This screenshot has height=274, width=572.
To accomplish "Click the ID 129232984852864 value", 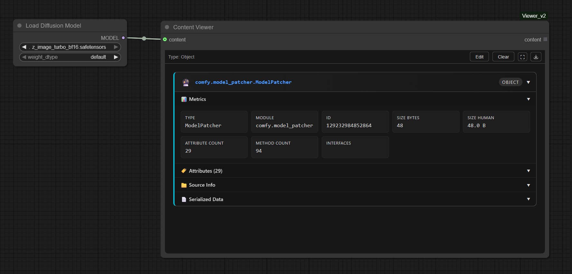I will pyautogui.click(x=349, y=126).
